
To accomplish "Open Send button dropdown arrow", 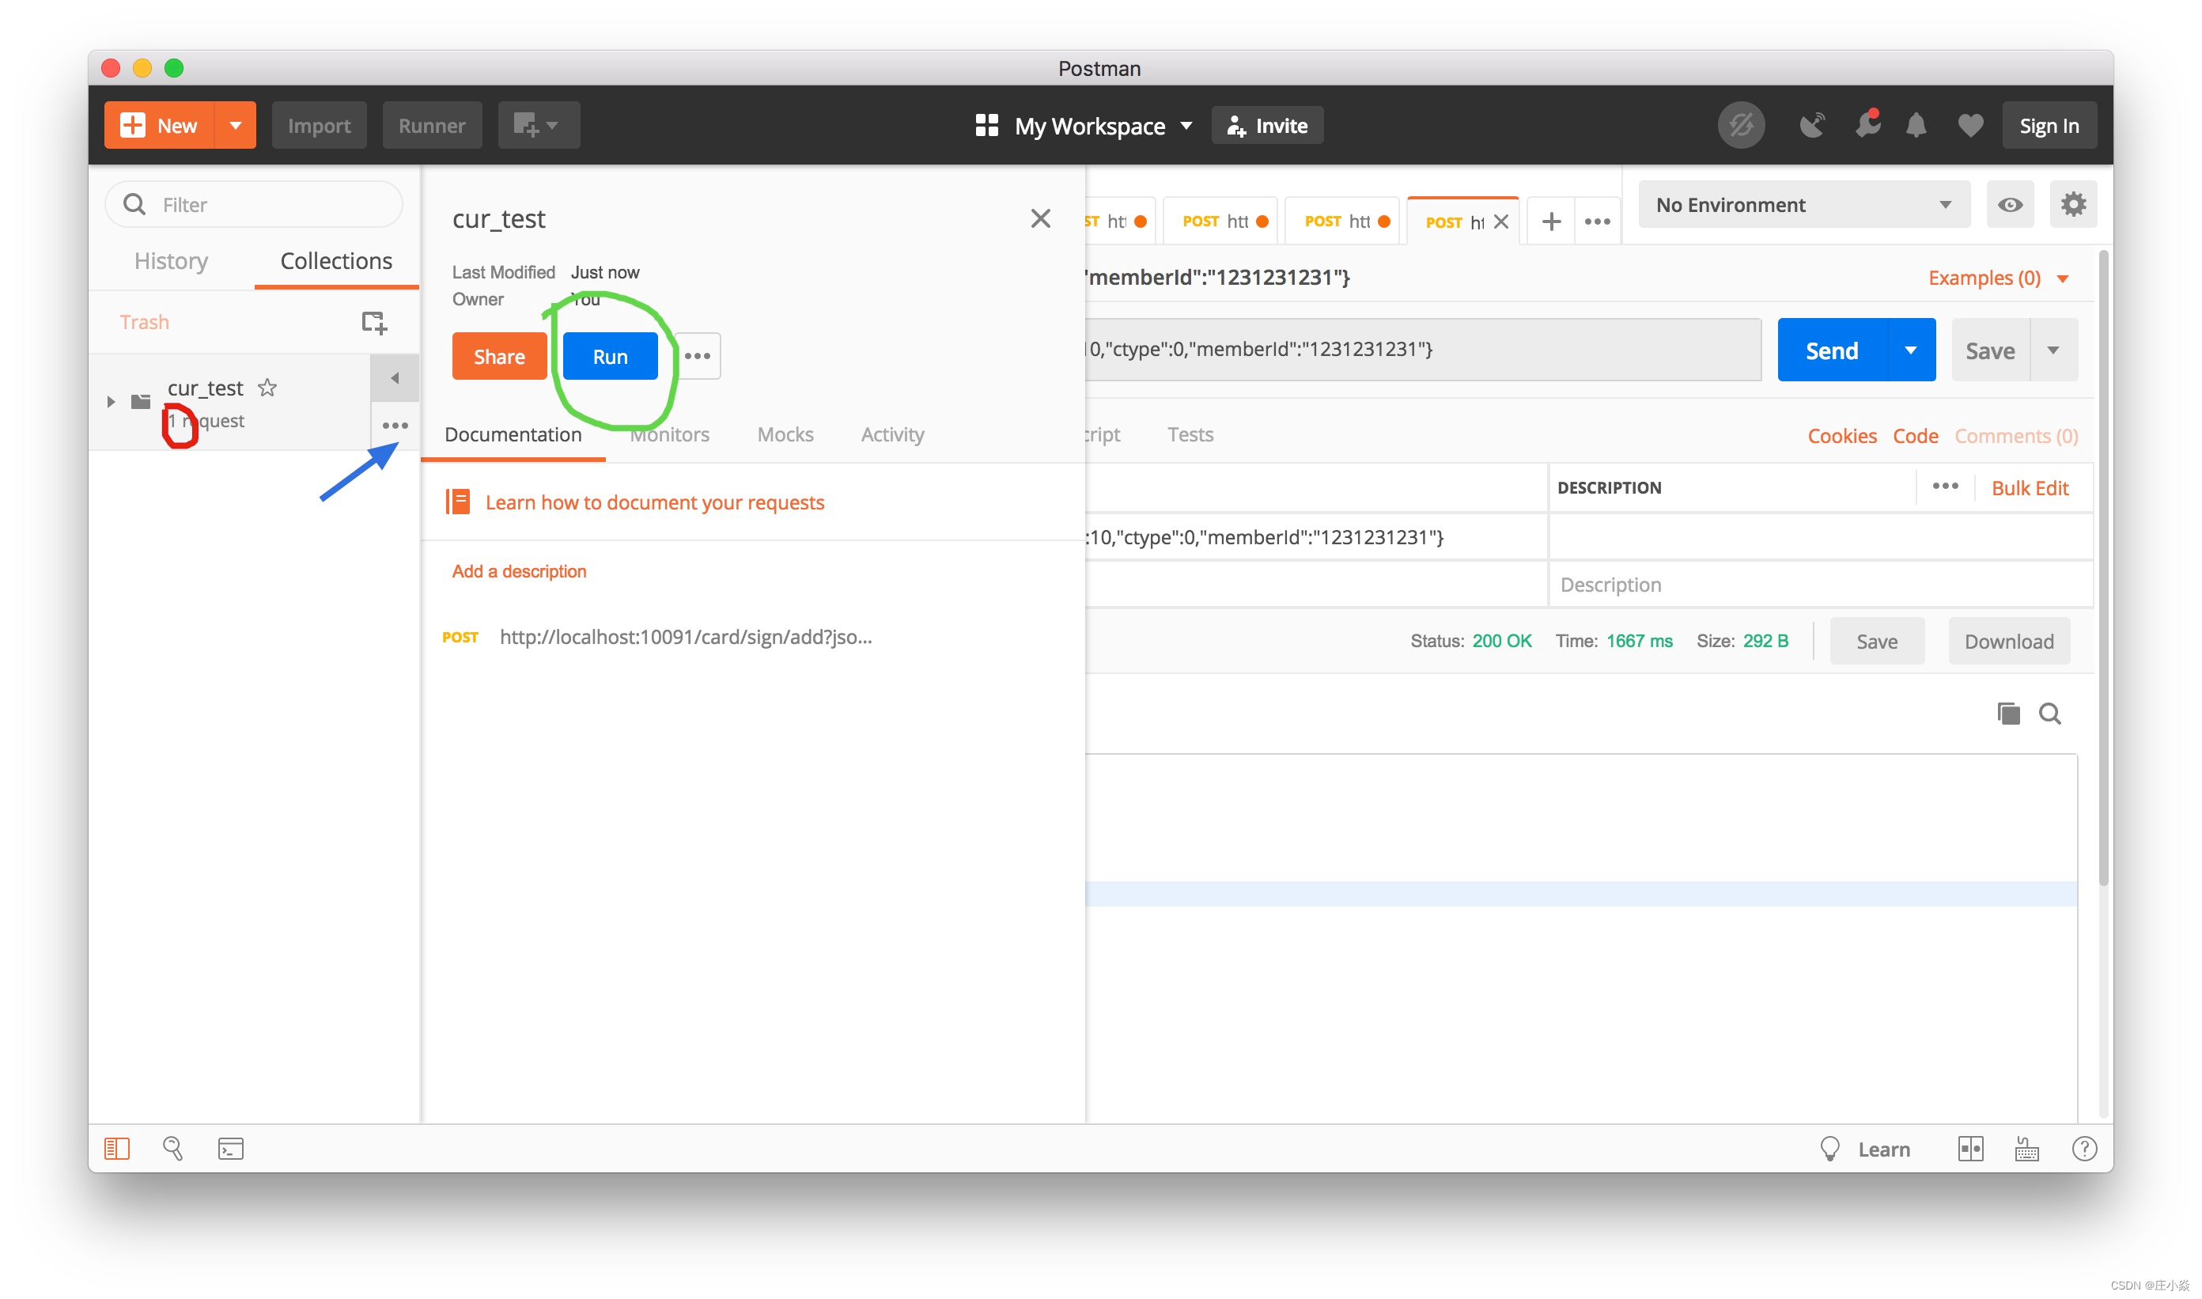I will (1911, 350).
